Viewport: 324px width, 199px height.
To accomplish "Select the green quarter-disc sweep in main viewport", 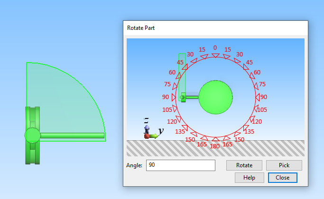I will [x=66, y=102].
